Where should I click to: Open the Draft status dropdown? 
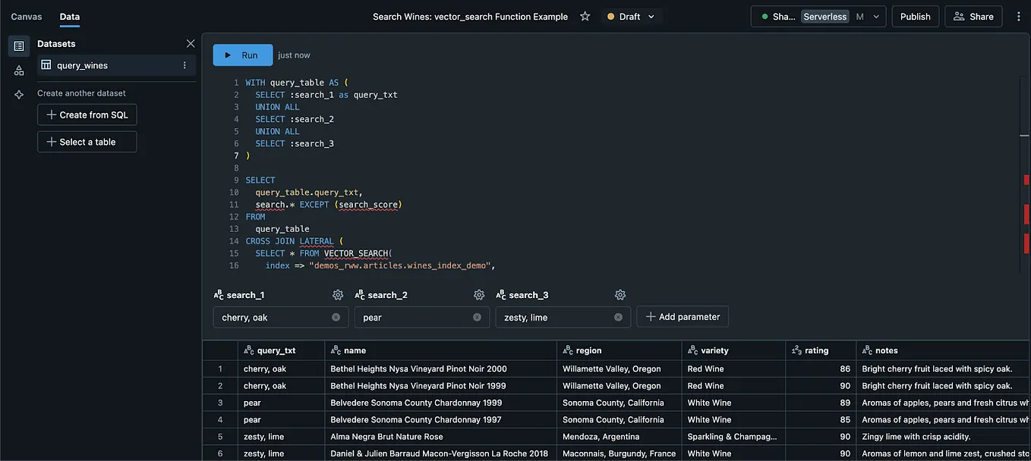coord(631,15)
